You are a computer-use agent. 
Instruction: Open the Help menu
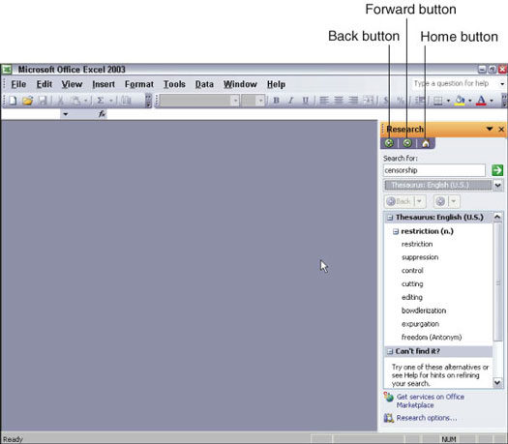tap(276, 84)
